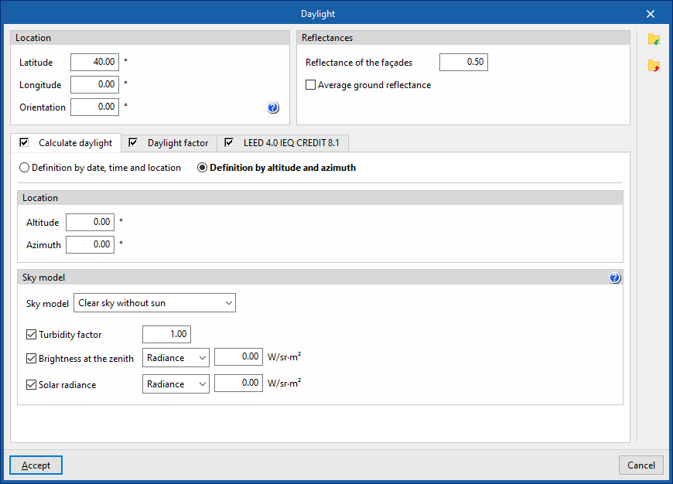This screenshot has height=484, width=673.
Task: Select Definition by altitude and azimuth
Action: point(202,168)
